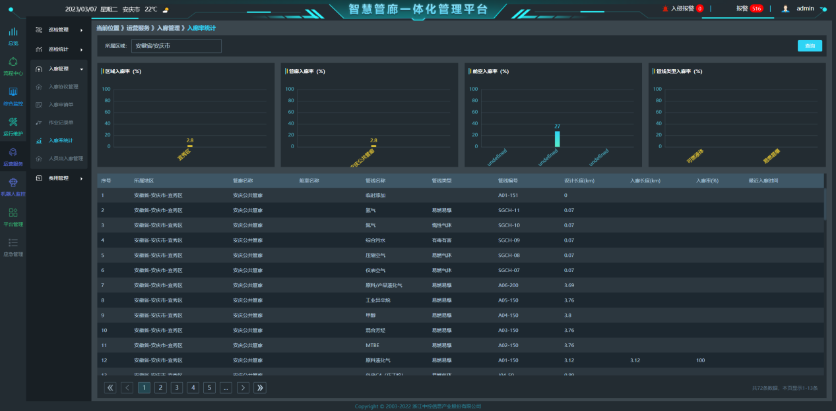The width and height of the screenshot is (836, 411).
Task: Click the 入廊管理 breadcrumb link
Action: tap(168, 28)
